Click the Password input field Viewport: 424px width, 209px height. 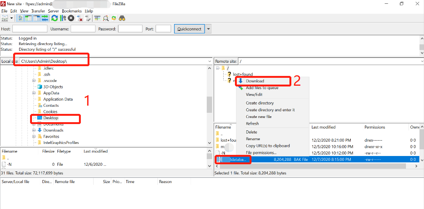pyautogui.click(x=130, y=29)
